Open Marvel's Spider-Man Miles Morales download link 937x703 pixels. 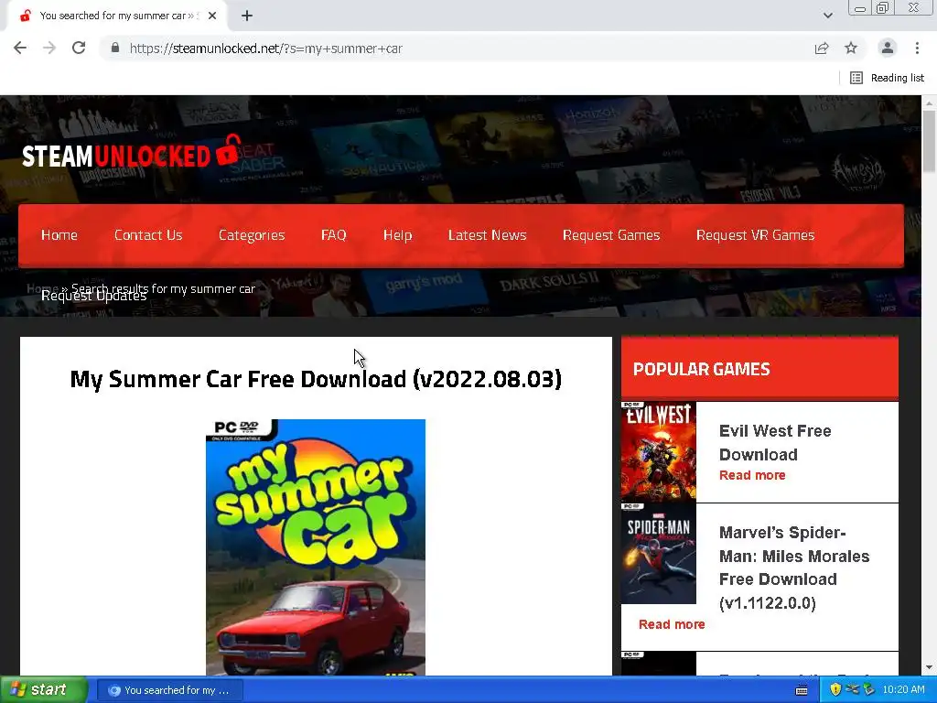[794, 568]
